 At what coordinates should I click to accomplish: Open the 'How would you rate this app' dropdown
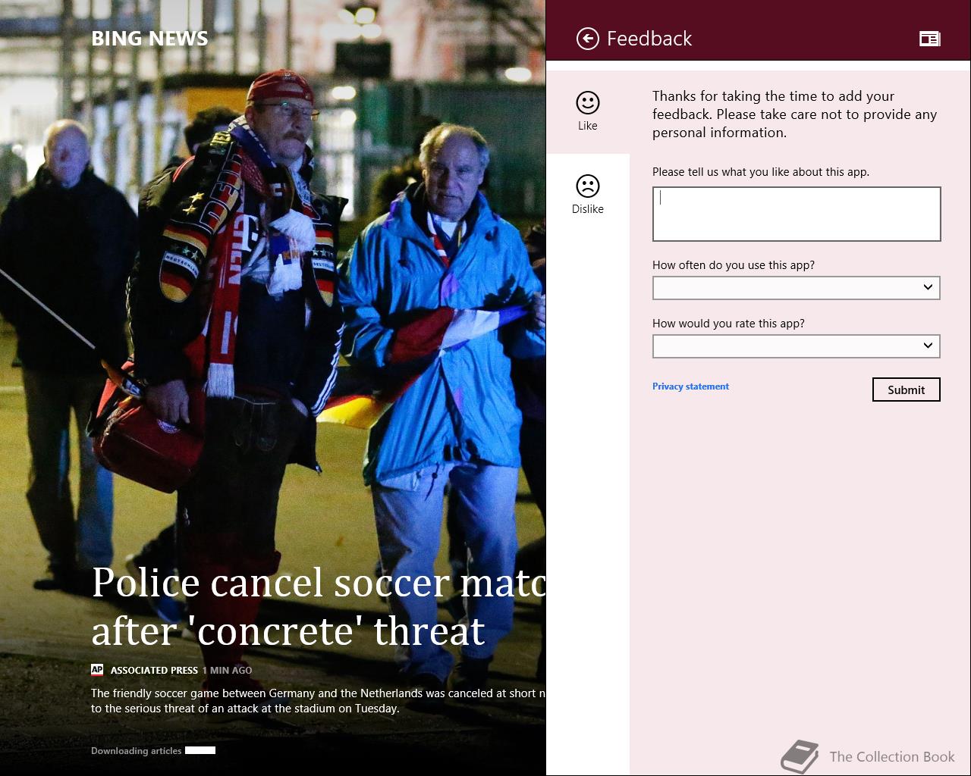click(x=797, y=346)
